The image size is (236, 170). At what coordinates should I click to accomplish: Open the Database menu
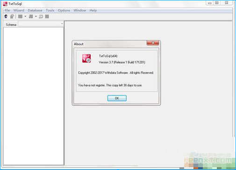click(x=35, y=10)
